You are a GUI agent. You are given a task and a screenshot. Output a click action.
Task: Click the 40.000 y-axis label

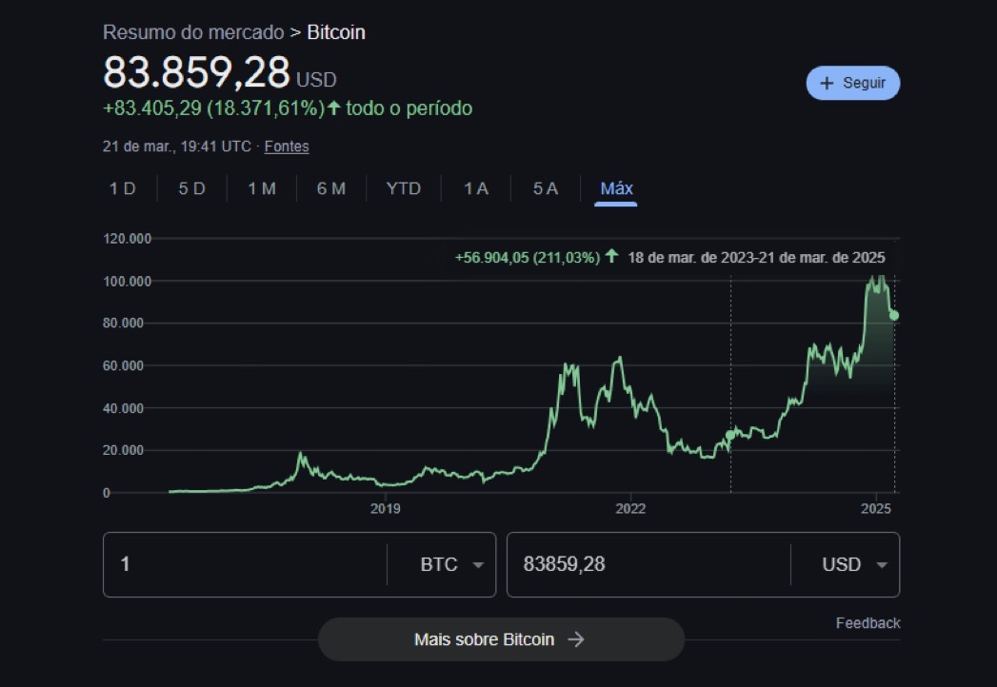(124, 408)
